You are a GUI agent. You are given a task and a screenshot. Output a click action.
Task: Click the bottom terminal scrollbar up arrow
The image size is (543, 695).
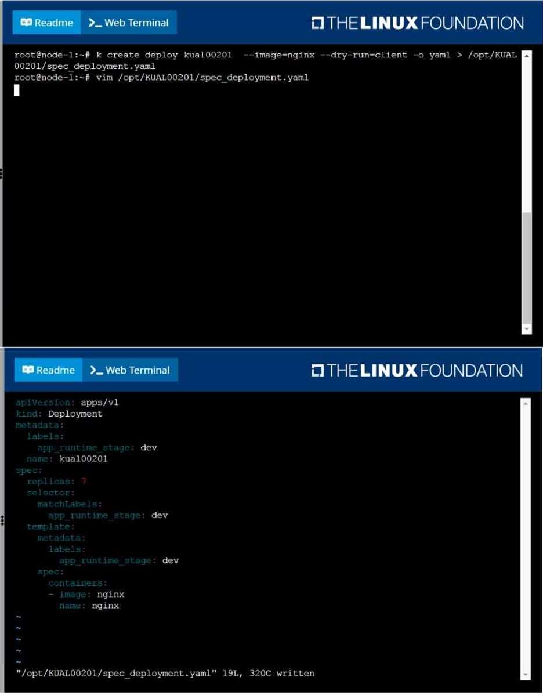point(526,404)
